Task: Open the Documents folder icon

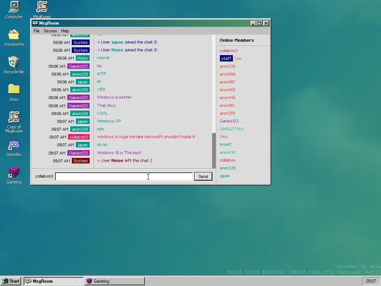Action: click(x=14, y=38)
